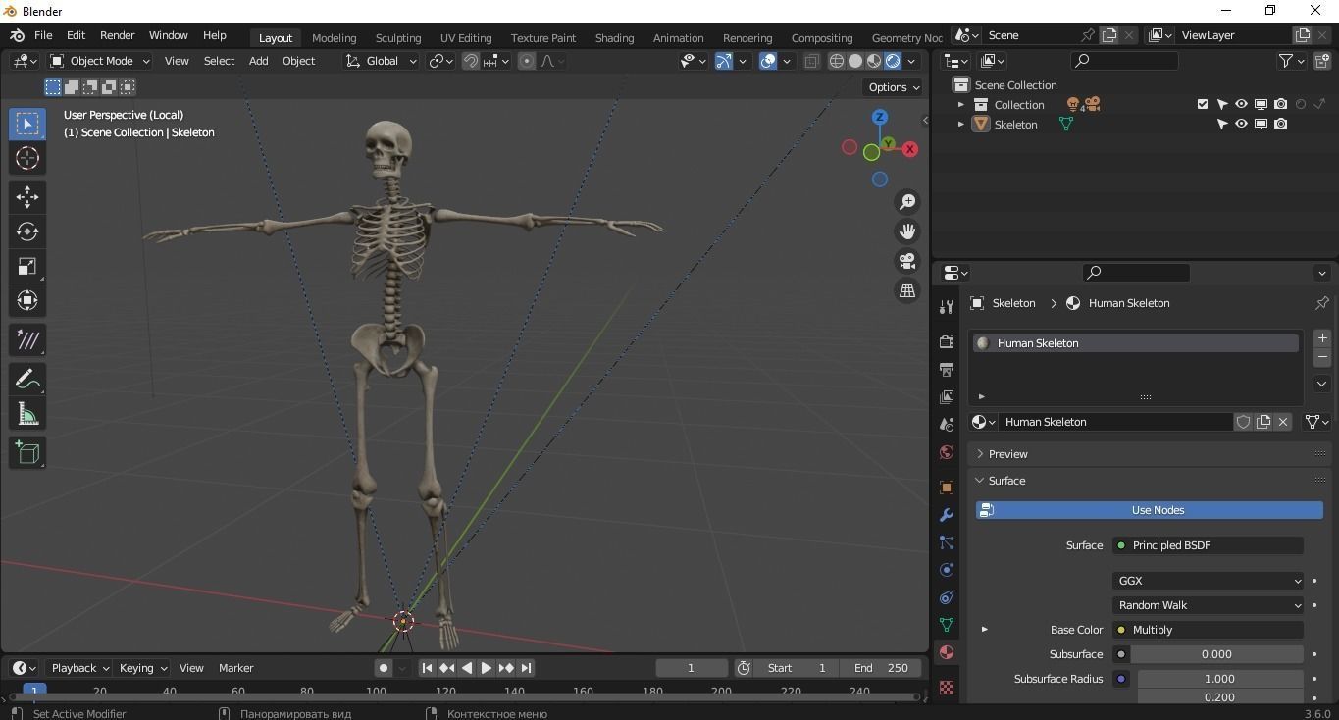
Task: Remove the selected material slot
Action: click(x=1322, y=357)
